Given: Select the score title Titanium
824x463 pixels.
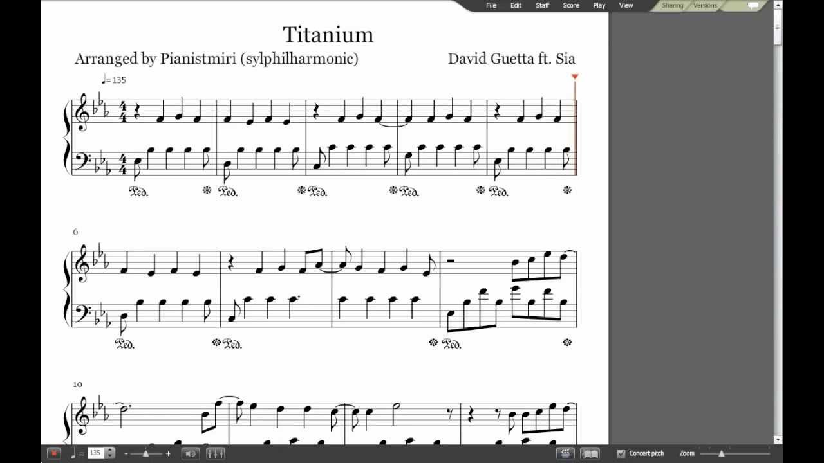Looking at the screenshot, I should click(x=328, y=34).
